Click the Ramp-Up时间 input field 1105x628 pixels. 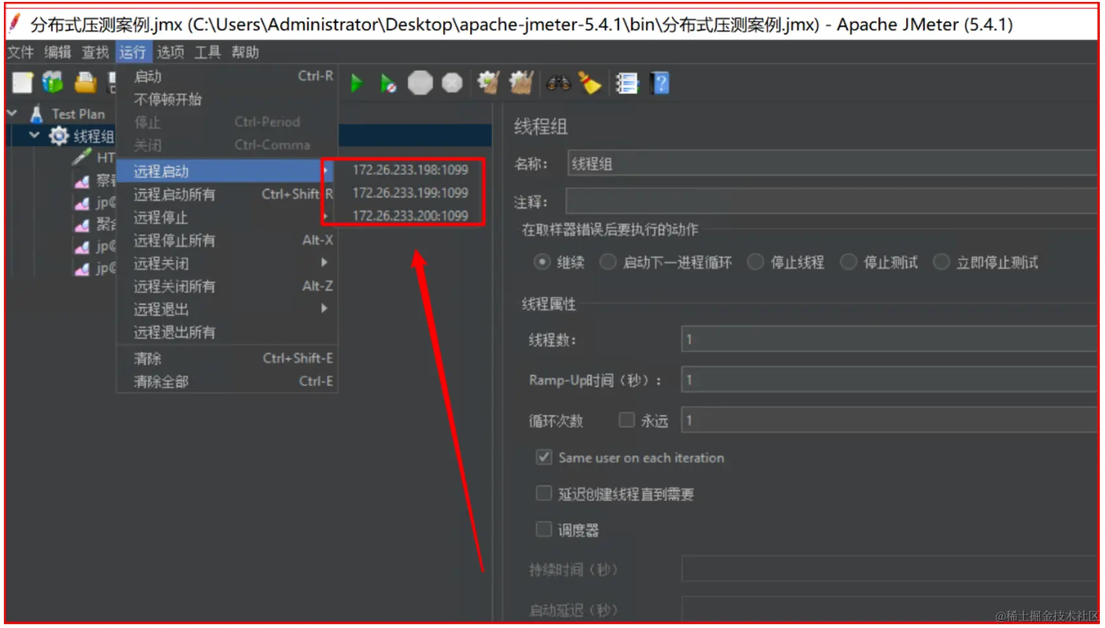point(890,380)
